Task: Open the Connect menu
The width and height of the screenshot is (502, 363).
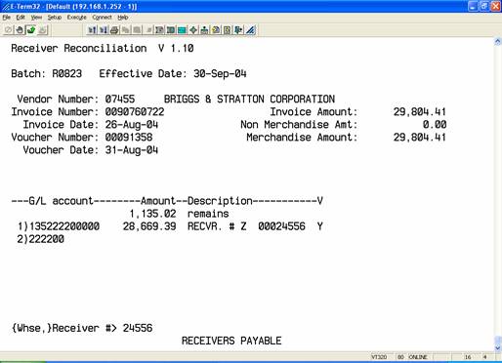Action: (x=102, y=18)
